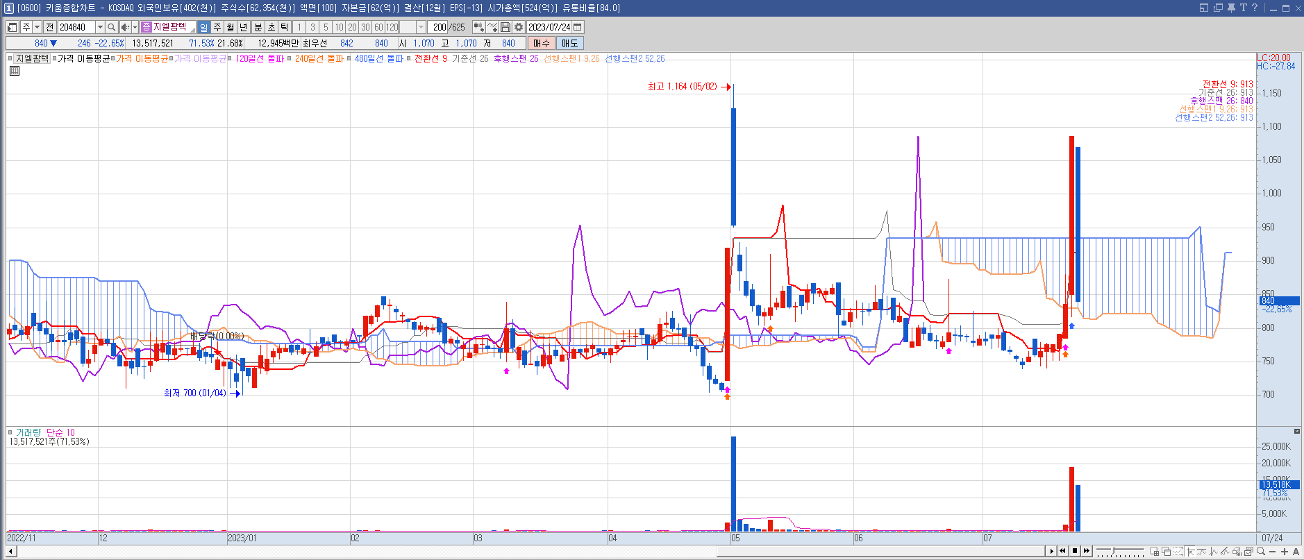This screenshot has width=1304, height=560.
Task: Click the bottom toolbar magnifier zoom icon
Action: pos(1261,551)
